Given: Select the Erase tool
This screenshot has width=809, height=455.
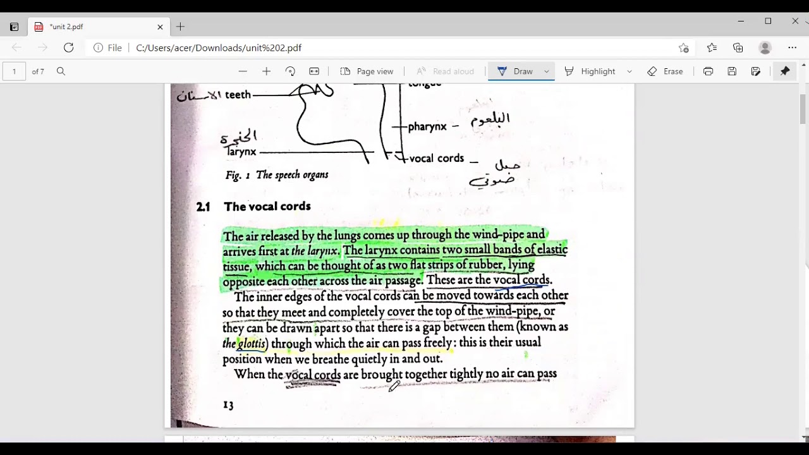Looking at the screenshot, I should click(665, 71).
